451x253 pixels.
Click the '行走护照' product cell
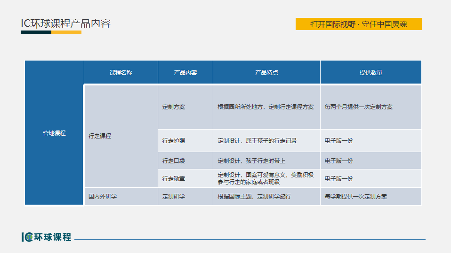(185, 140)
